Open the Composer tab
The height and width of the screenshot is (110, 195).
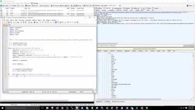tap(126, 8)
